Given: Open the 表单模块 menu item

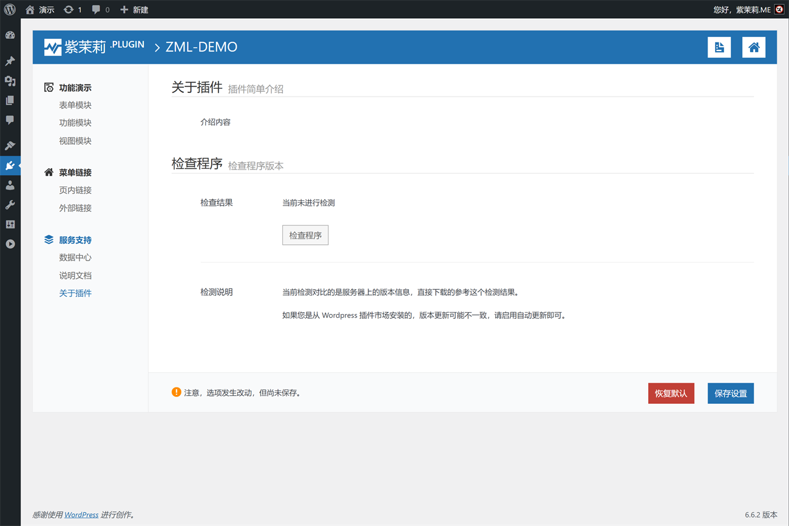Looking at the screenshot, I should tap(75, 105).
